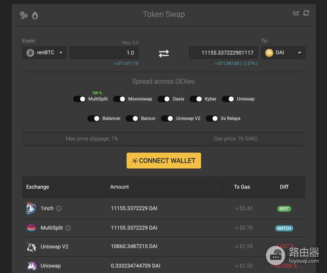The image size is (327, 273).
Task: Click the Max price slippage setting
Action: (x=92, y=139)
